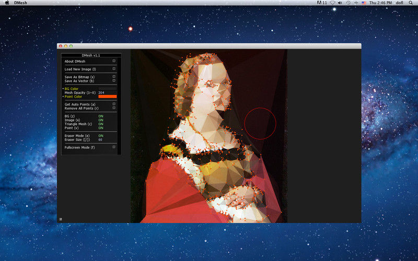Toggle Point (v) ON setting
This screenshot has width=418, height=261.
[101, 128]
